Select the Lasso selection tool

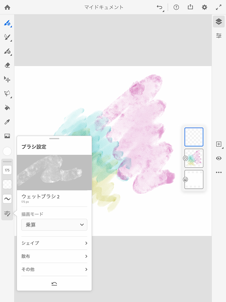(8, 94)
